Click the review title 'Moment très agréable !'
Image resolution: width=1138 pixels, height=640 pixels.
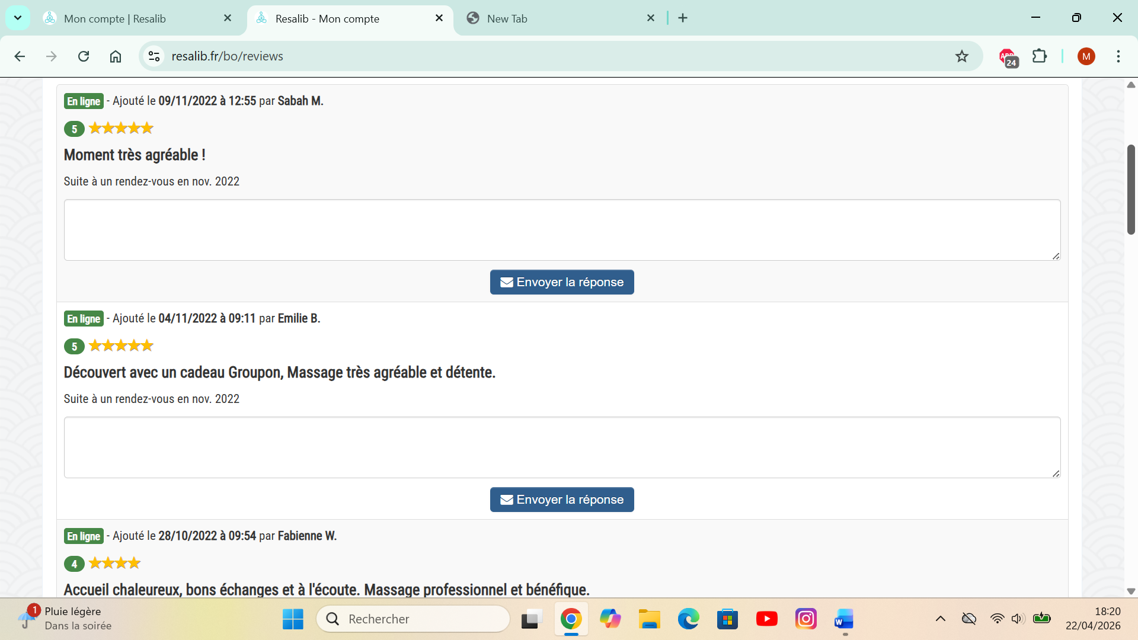pyautogui.click(x=135, y=155)
